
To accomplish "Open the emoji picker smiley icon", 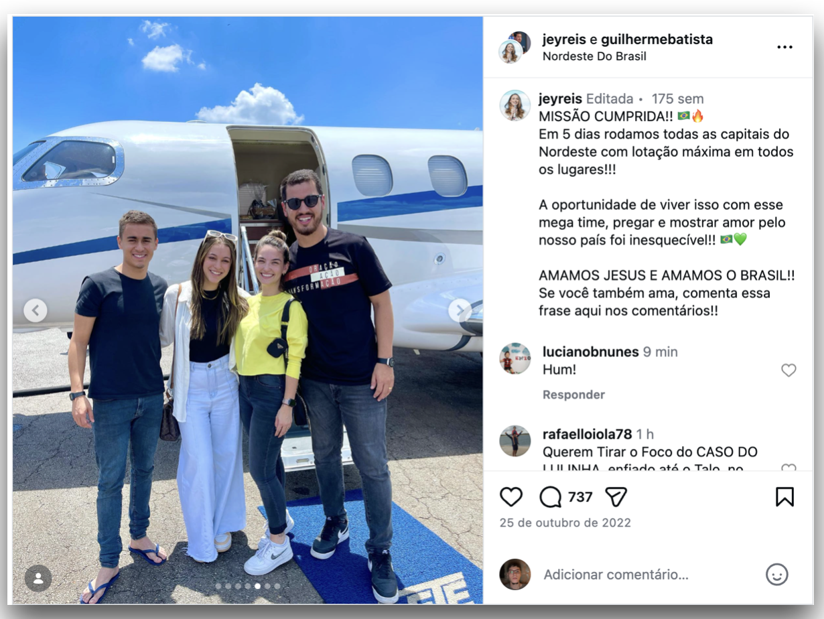I will pyautogui.click(x=777, y=574).
